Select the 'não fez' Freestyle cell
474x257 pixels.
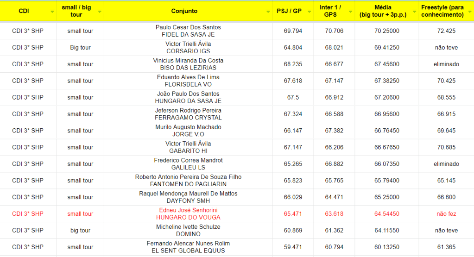446,214
